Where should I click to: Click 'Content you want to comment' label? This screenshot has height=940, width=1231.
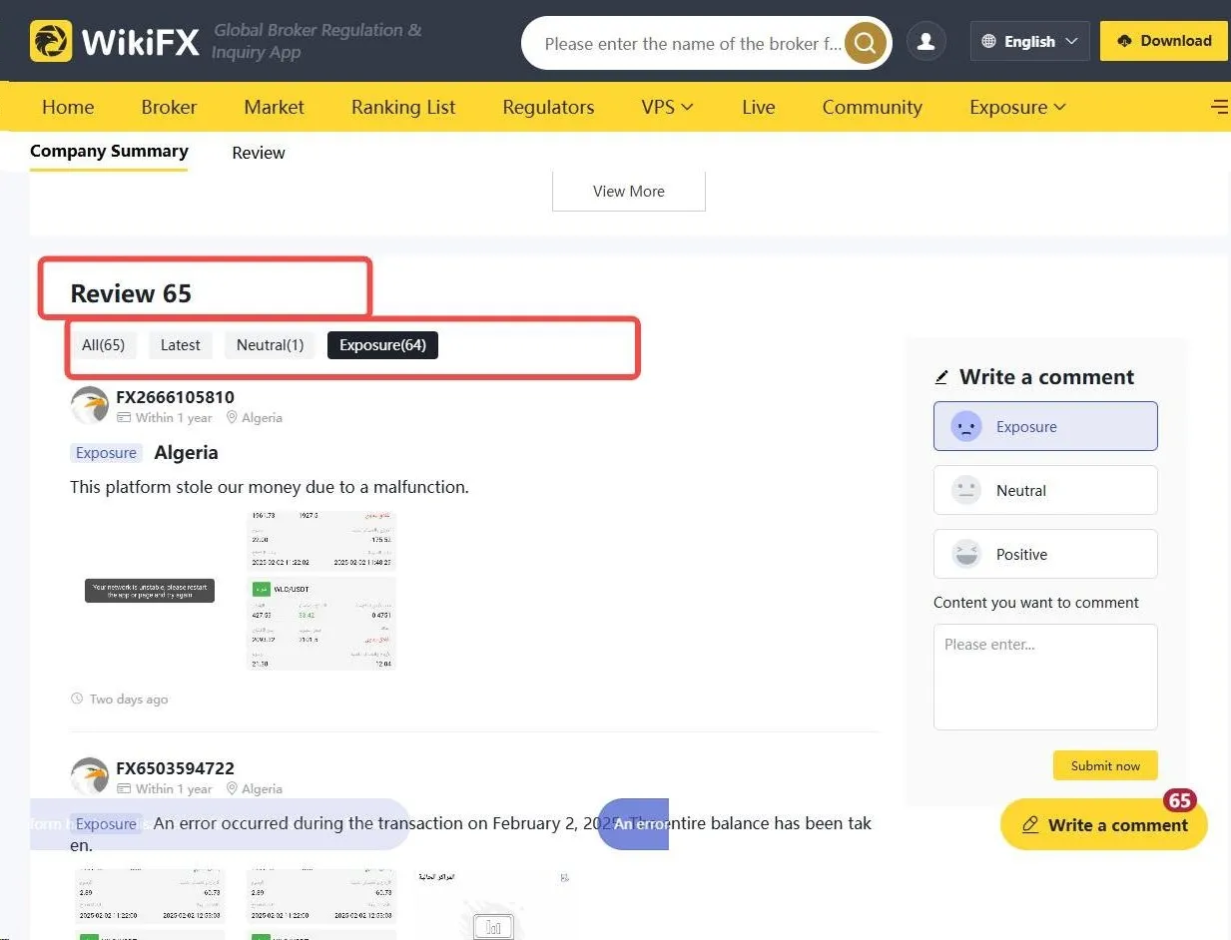(x=1036, y=603)
